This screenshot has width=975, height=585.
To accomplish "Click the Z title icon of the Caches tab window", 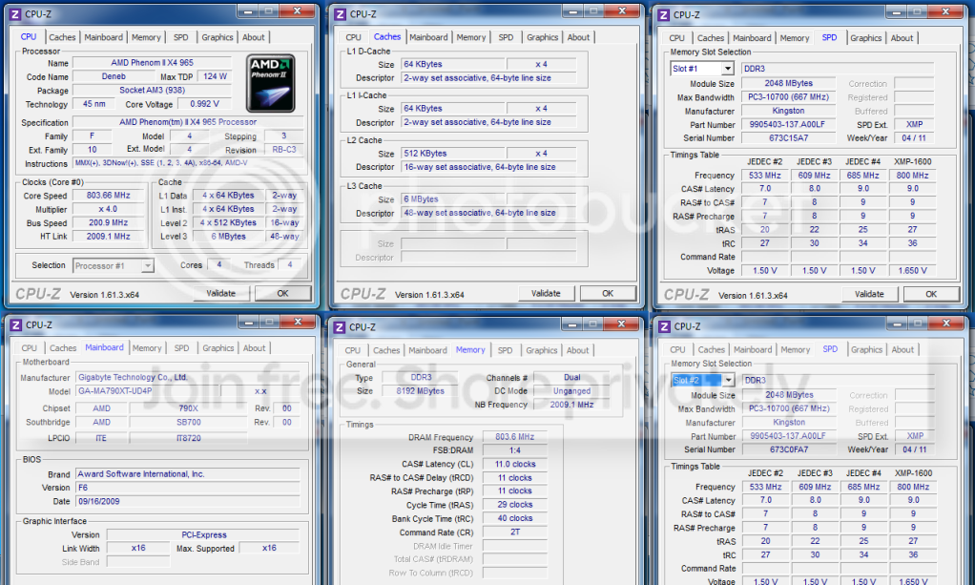I will pos(341,13).
